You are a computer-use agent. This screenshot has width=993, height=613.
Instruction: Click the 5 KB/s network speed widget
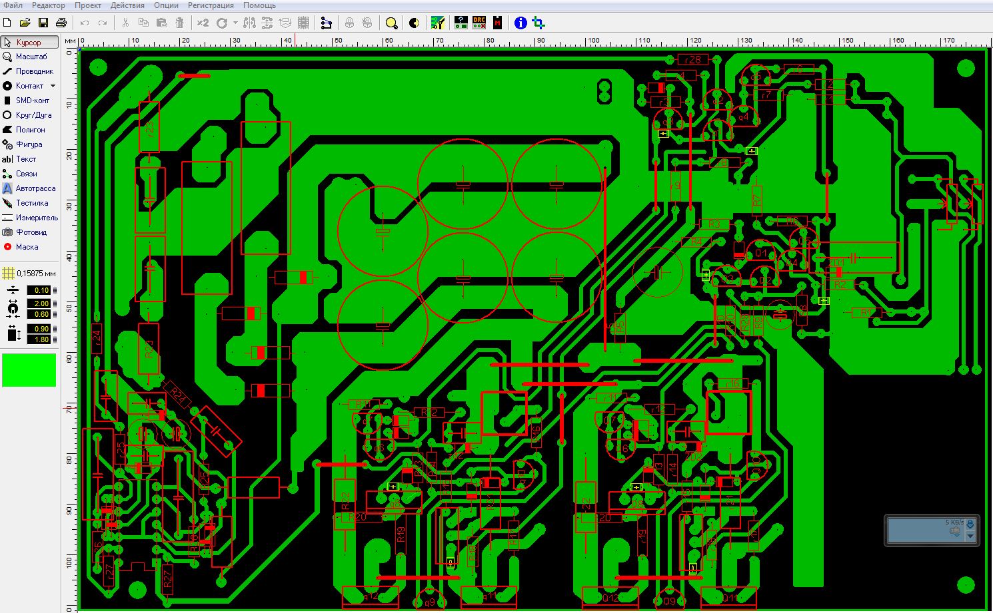pyautogui.click(x=932, y=530)
